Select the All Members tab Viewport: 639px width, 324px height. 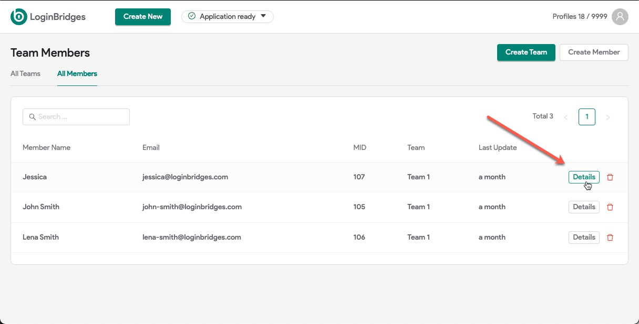pyautogui.click(x=77, y=74)
